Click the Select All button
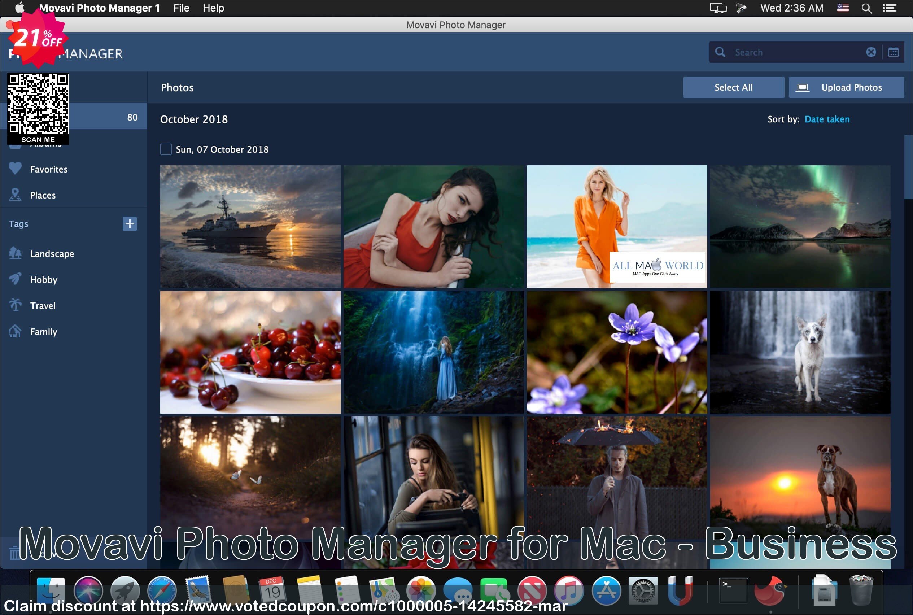Screen dimensions: 913x615 pyautogui.click(x=733, y=87)
